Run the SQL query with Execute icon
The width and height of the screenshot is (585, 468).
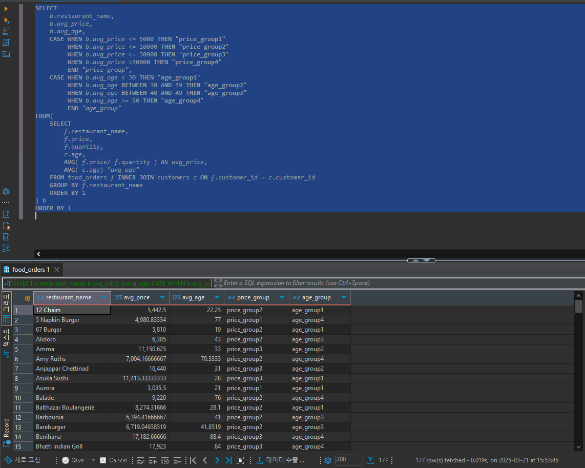6,9
